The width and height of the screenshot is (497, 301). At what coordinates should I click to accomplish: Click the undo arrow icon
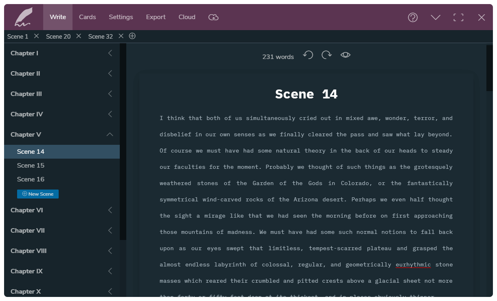[x=308, y=55]
